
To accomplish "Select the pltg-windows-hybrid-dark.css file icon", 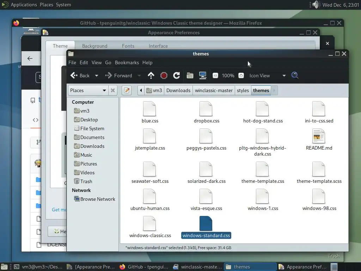I will pyautogui.click(x=262, y=136).
